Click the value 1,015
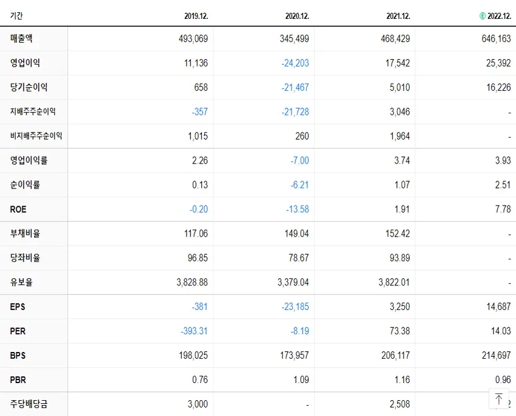Image resolution: width=516 pixels, height=416 pixels. (x=198, y=136)
